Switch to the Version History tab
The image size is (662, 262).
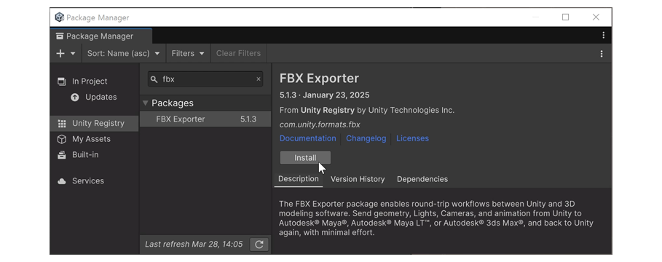(358, 179)
